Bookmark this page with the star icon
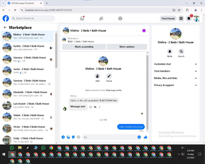The width and height of the screenshot is (205, 164). click(x=179, y=10)
